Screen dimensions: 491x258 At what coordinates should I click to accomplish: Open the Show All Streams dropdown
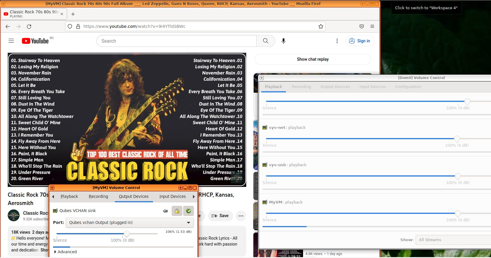click(453, 240)
